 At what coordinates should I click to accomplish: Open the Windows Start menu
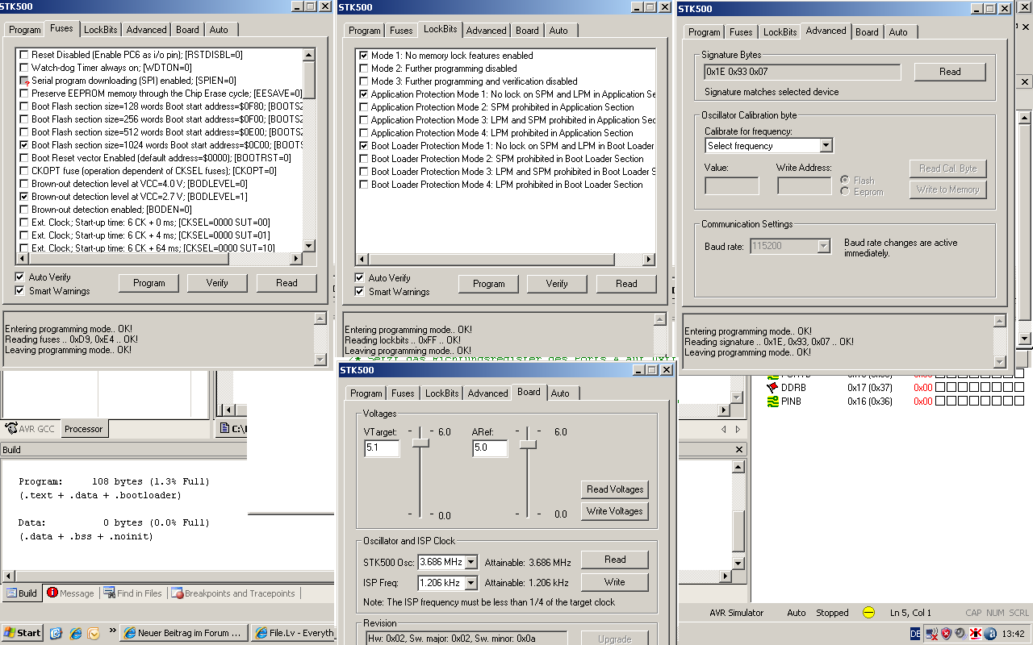click(x=22, y=633)
